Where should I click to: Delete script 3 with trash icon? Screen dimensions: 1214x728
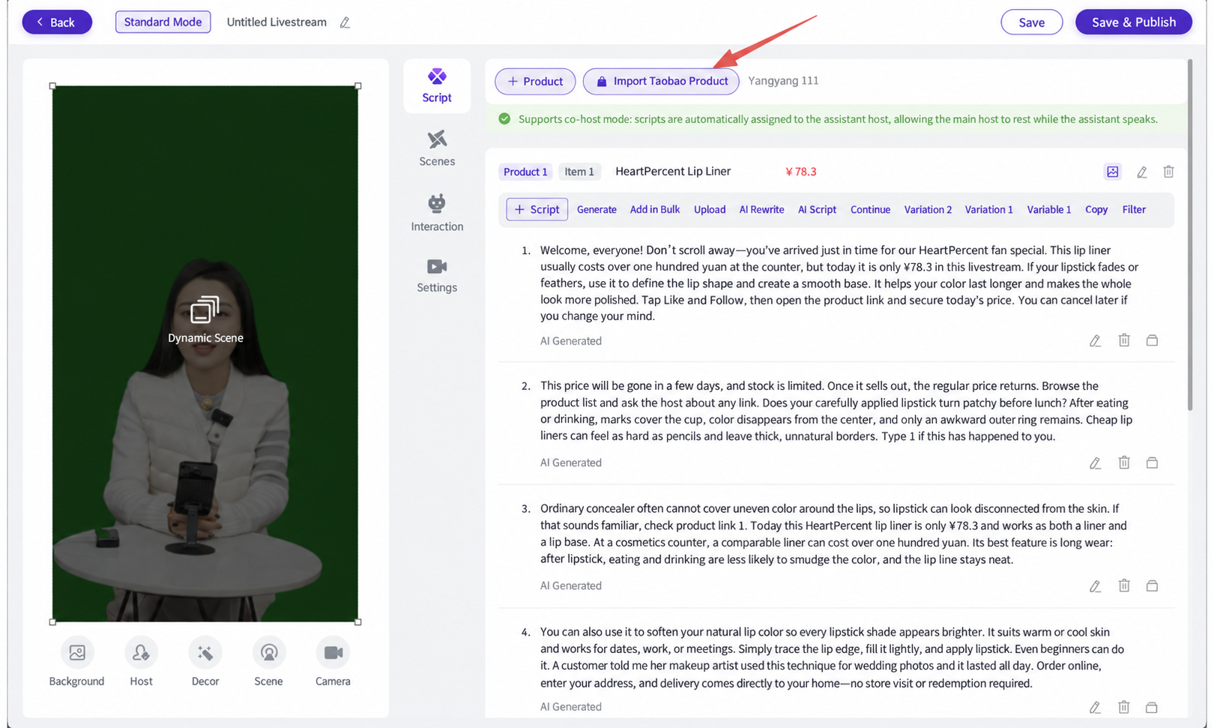1124,586
